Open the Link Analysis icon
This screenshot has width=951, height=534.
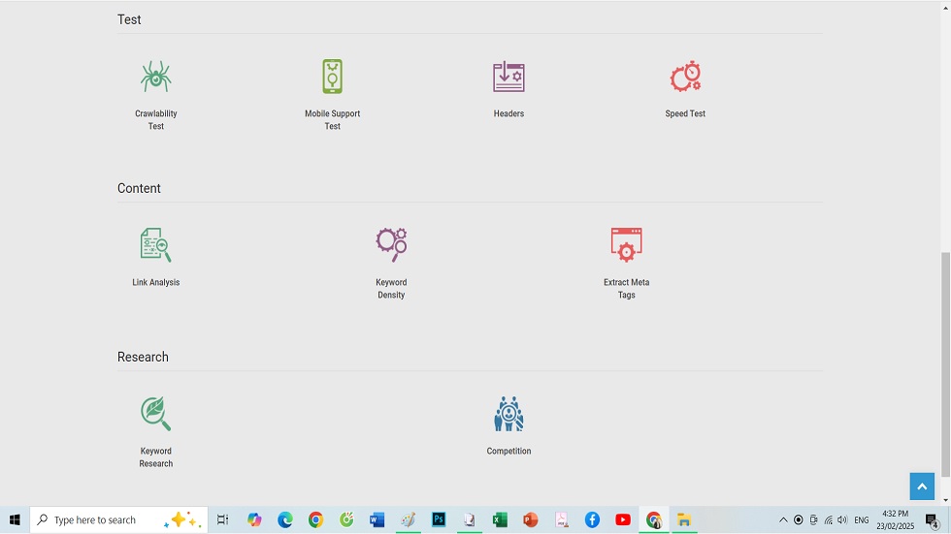coord(155,245)
